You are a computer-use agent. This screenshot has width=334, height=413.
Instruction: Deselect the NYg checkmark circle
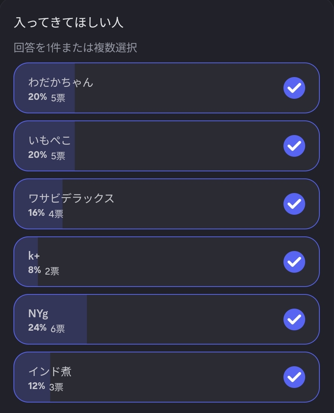point(294,319)
